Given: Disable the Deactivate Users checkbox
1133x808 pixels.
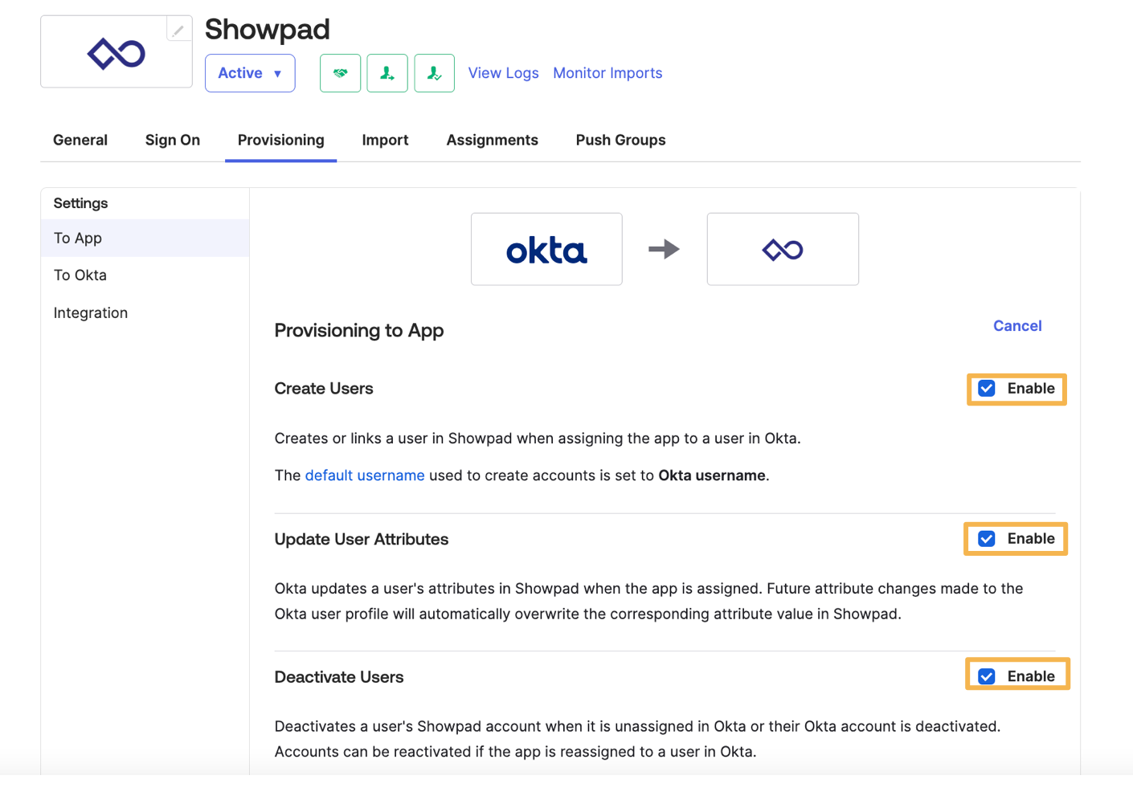Looking at the screenshot, I should click(x=987, y=676).
